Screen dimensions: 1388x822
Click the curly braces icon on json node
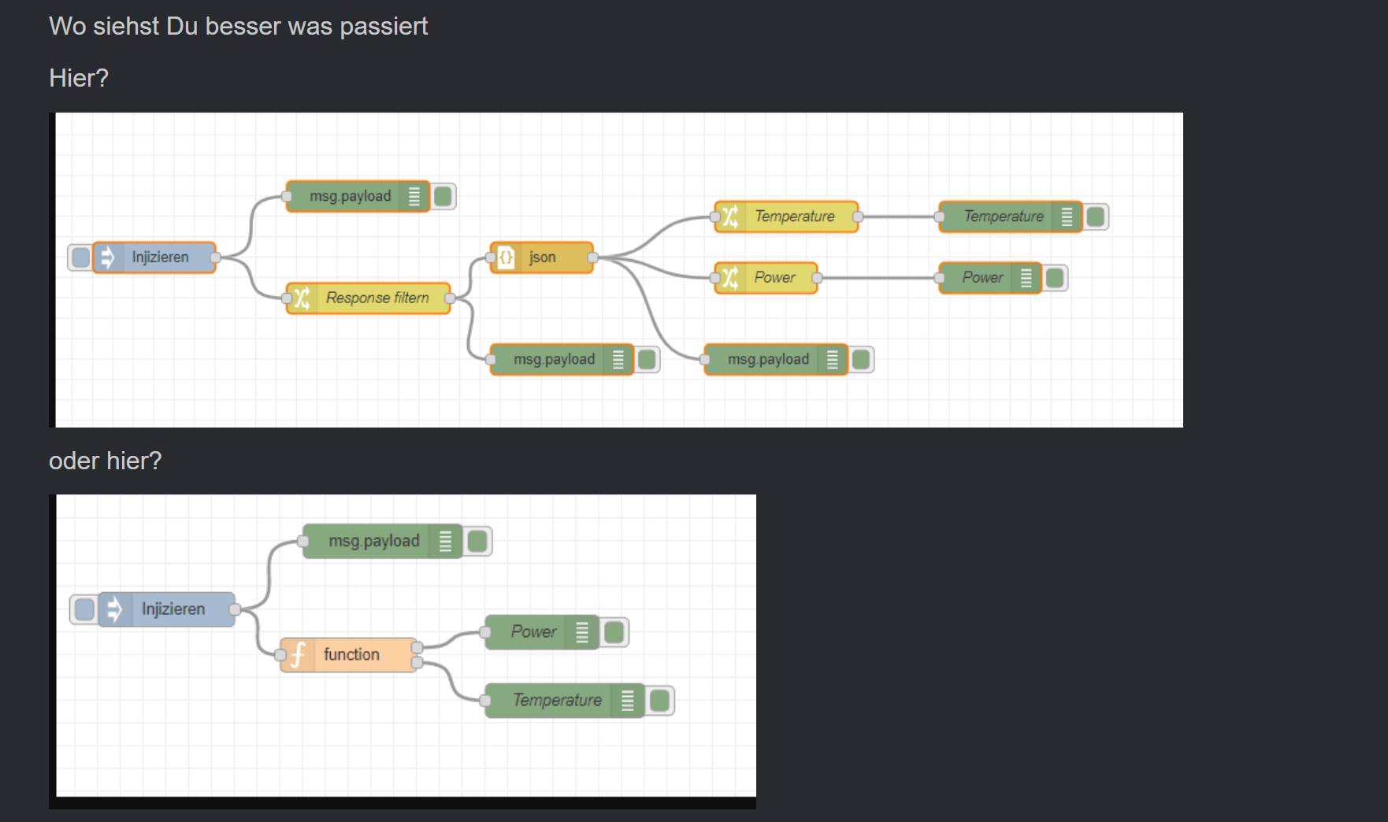click(507, 257)
